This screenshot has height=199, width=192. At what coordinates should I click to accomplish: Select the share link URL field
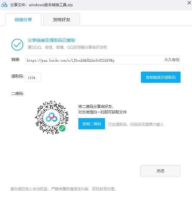point(103,60)
